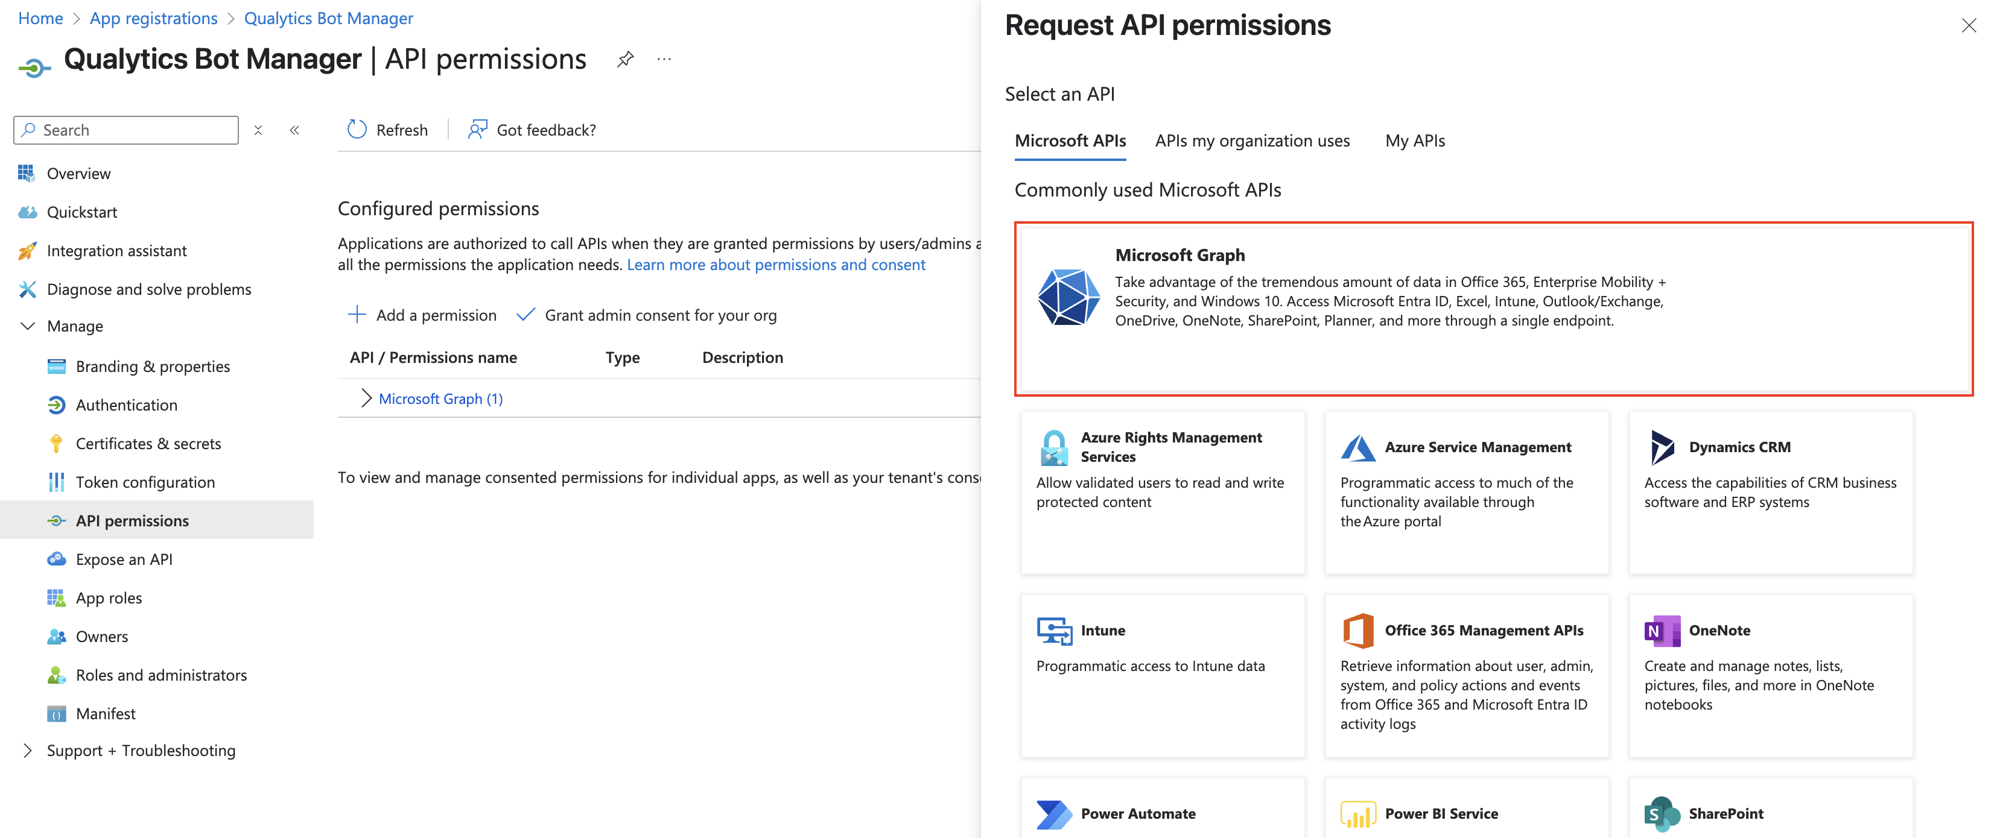Click the SharePoint logo icon
This screenshot has width=1997, height=838.
pyautogui.click(x=1662, y=814)
